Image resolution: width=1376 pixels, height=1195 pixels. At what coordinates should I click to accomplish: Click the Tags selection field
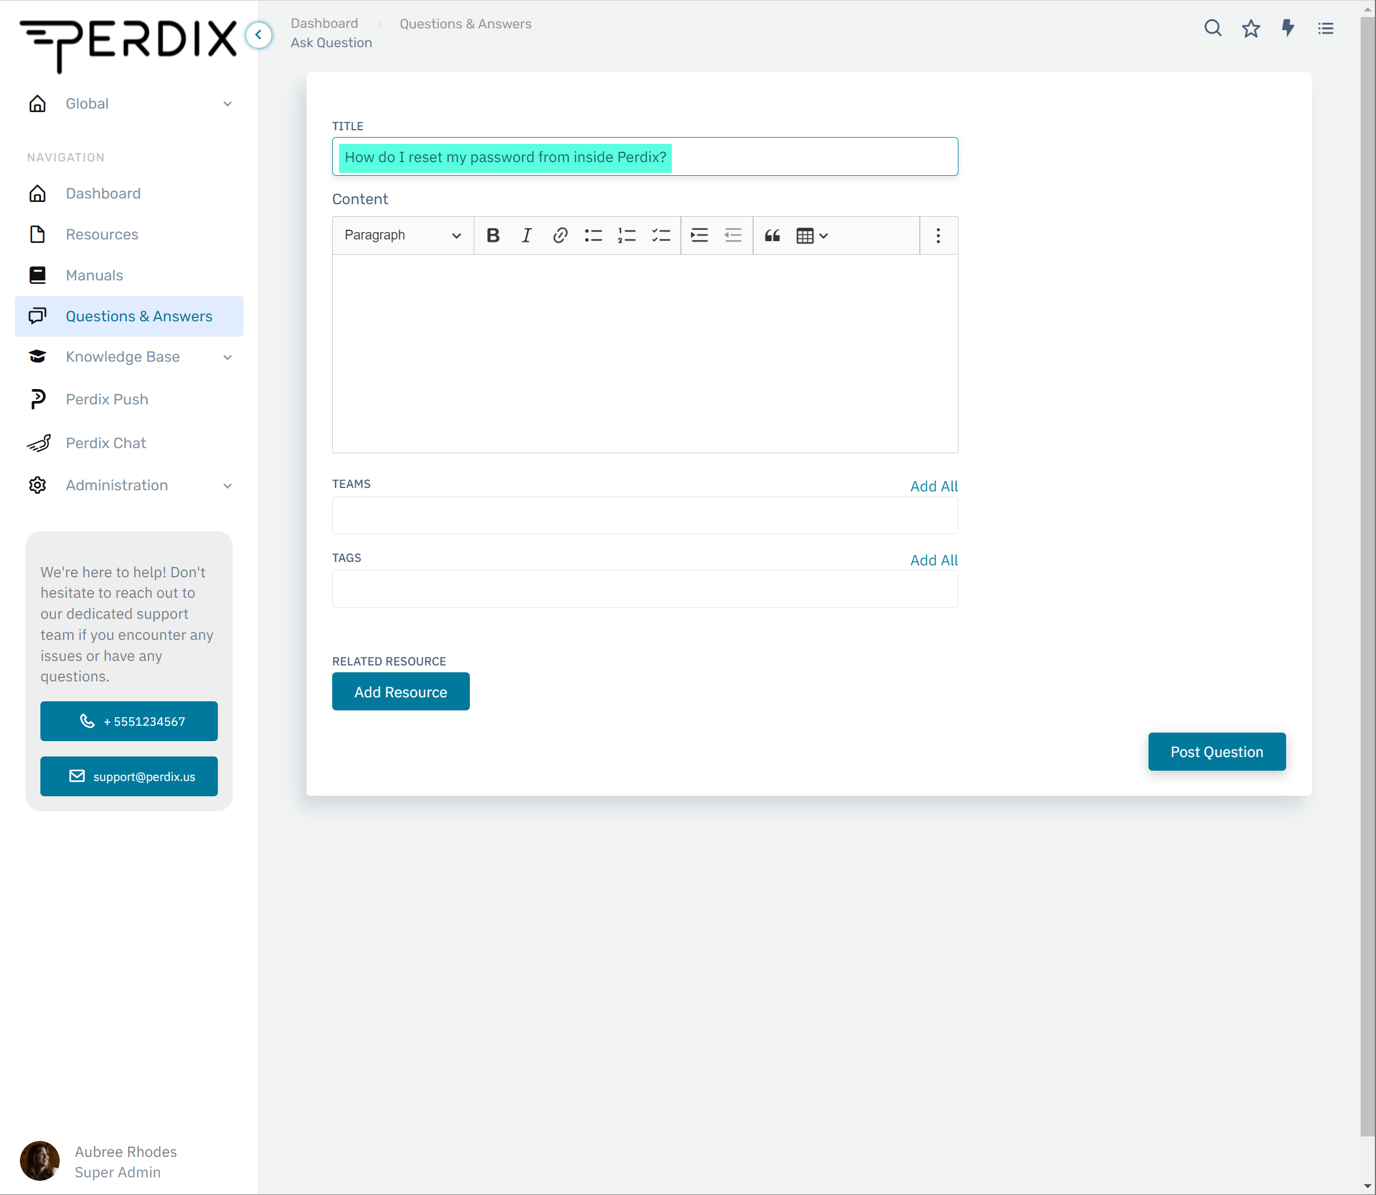coord(645,589)
